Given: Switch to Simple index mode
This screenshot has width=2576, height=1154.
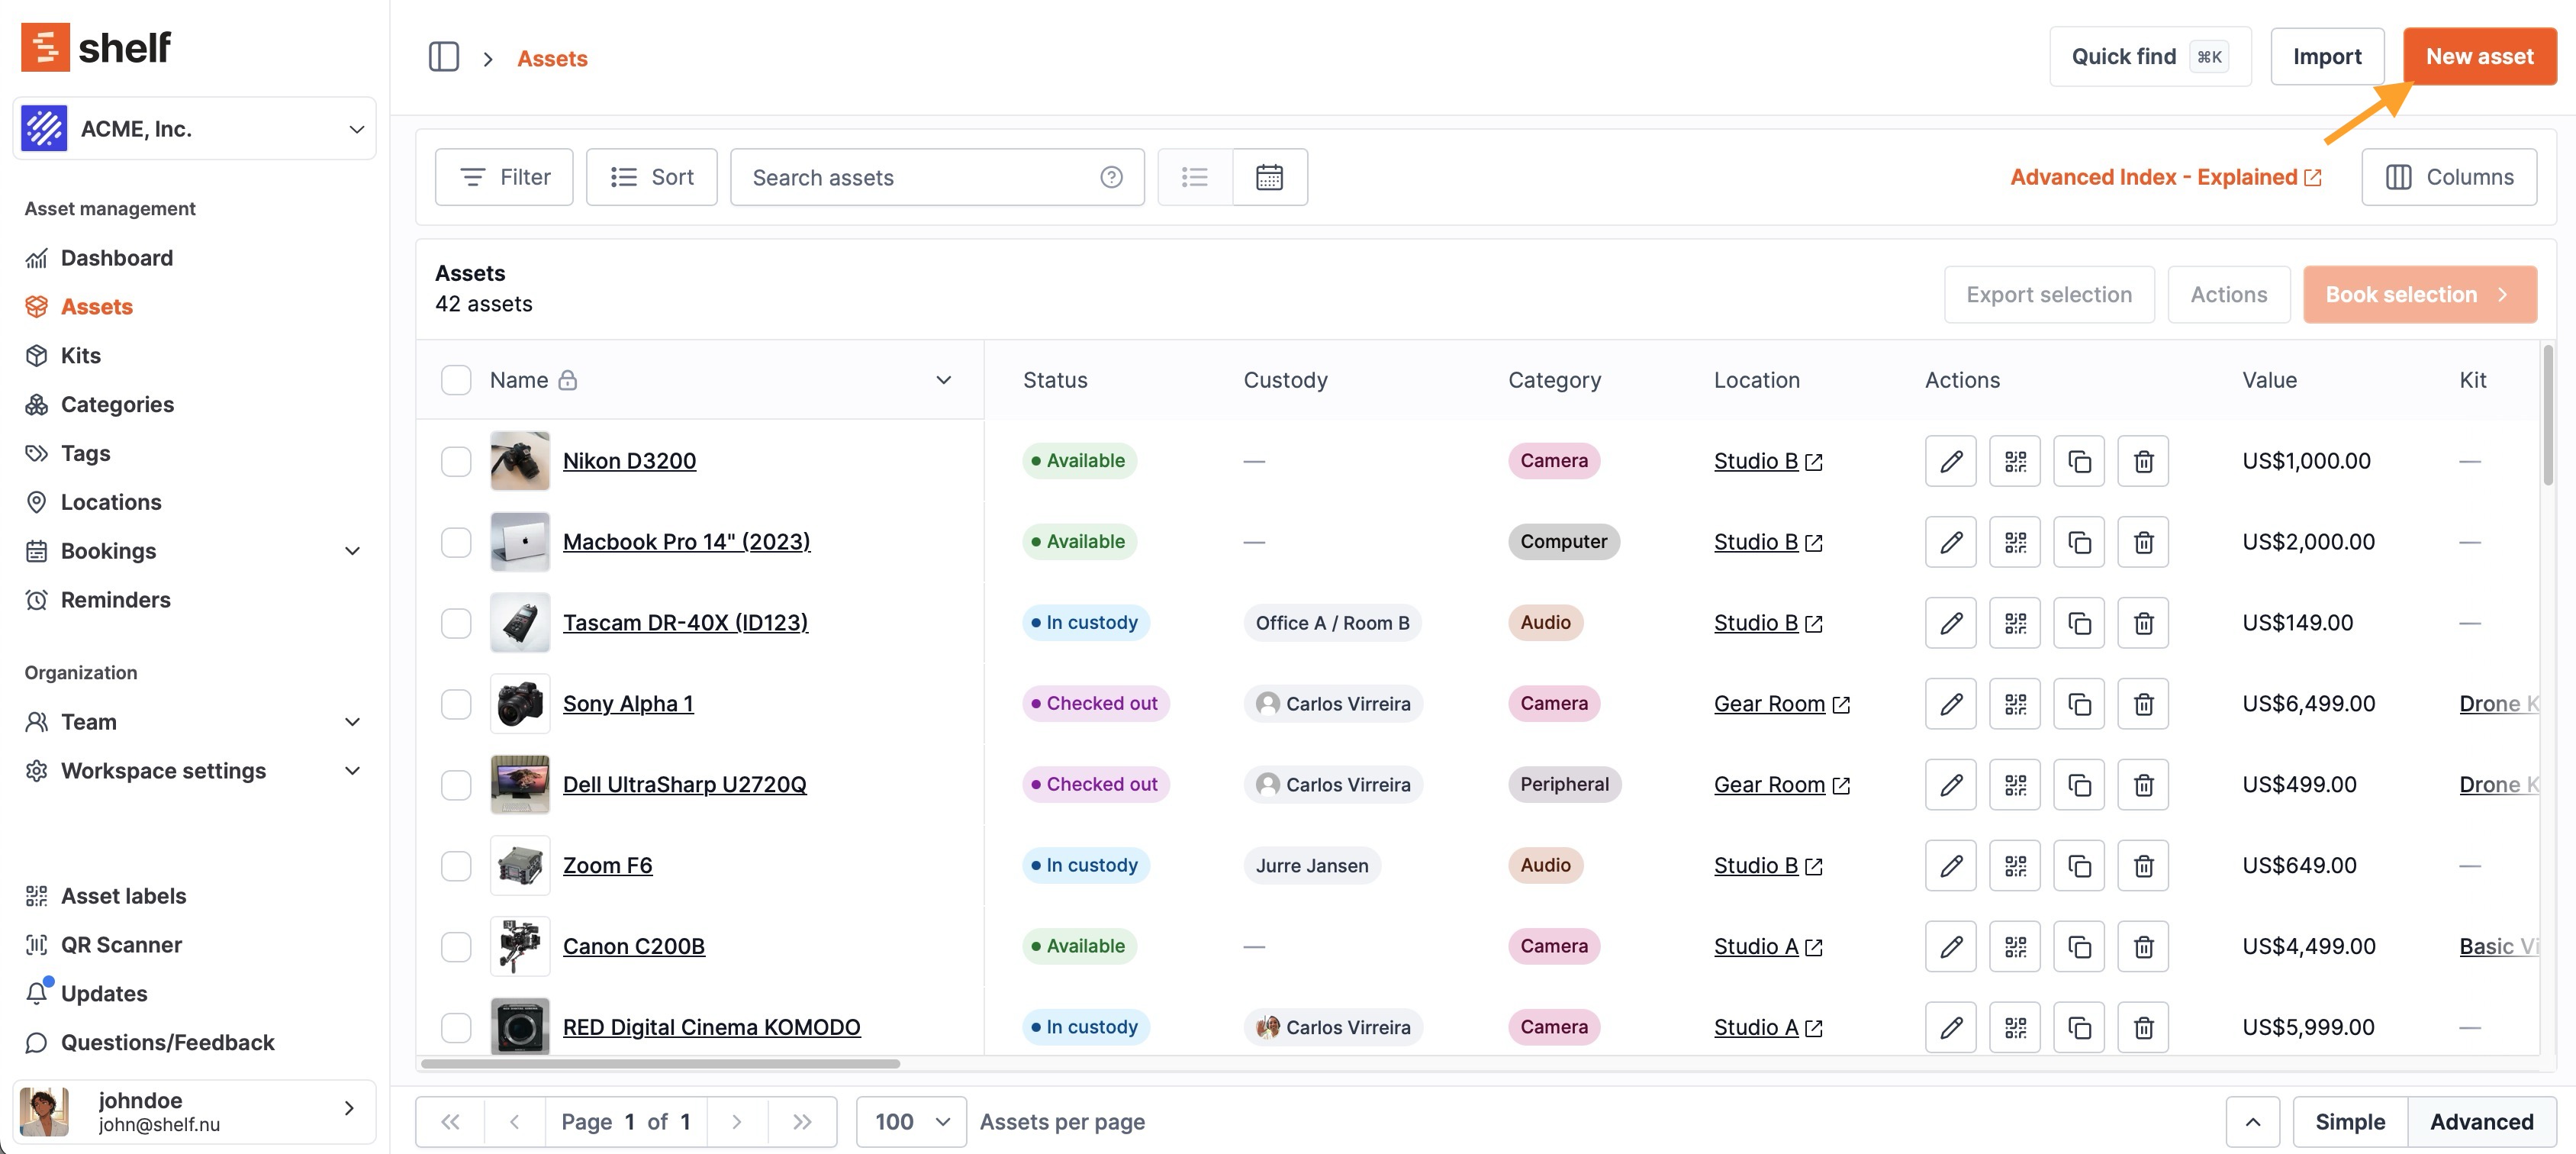Looking at the screenshot, I should pos(2349,1121).
